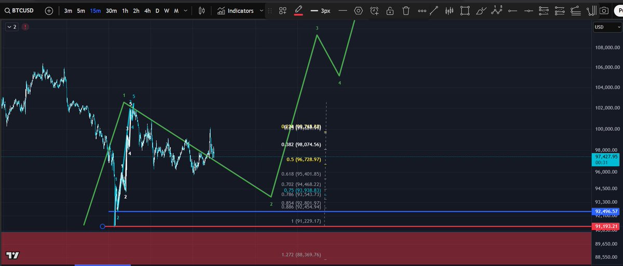The image size is (623, 266).
Task: Select the Brush drawing tool
Action: click(x=481, y=10)
